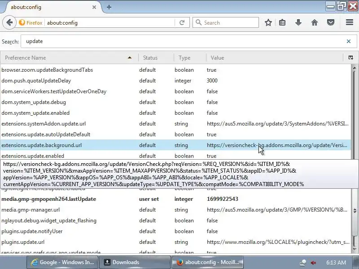Sort by Type column header
This screenshot has height=269, width=359.
point(190,58)
